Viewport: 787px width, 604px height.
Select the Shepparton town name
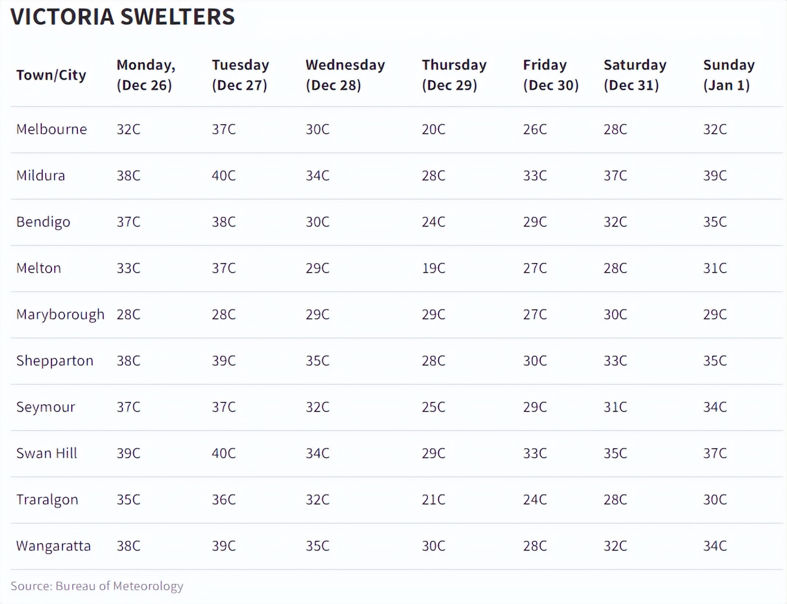55,361
